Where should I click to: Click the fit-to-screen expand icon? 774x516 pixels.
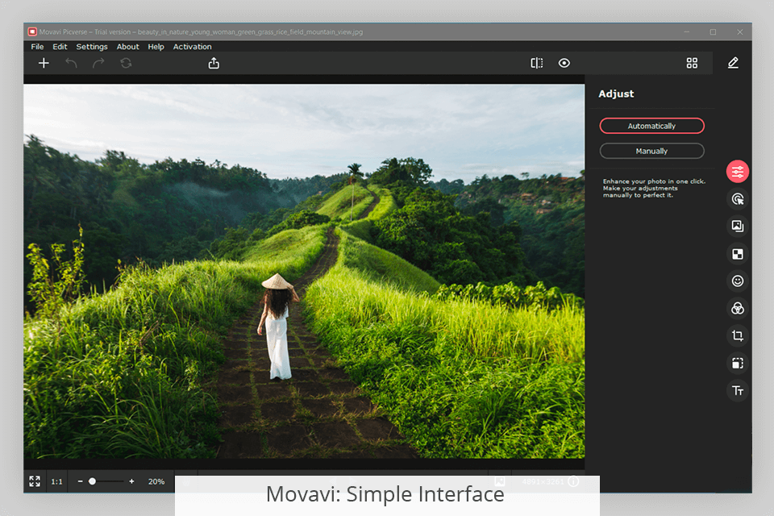(x=35, y=481)
